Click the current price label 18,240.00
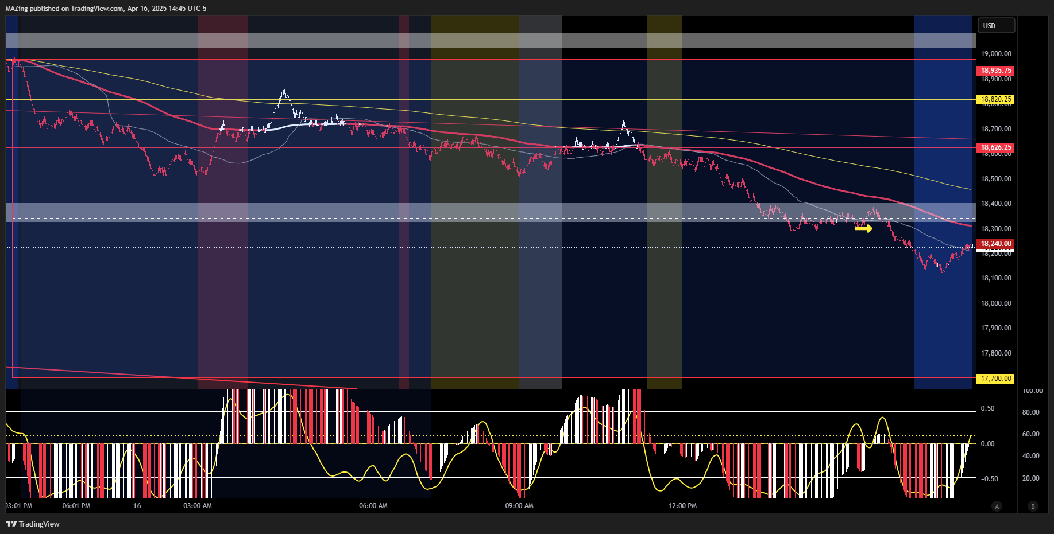Screen dimensions: 1054x534 coord(995,244)
